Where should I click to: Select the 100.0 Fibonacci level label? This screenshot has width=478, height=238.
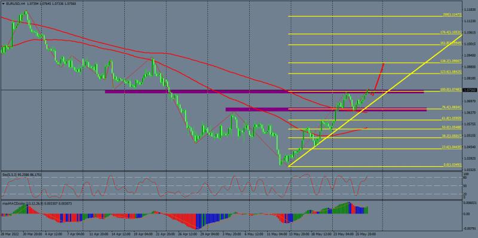pyautogui.click(x=451, y=89)
